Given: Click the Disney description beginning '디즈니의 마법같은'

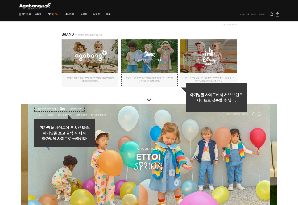Looking at the screenshot, I should pyautogui.click(x=209, y=79).
